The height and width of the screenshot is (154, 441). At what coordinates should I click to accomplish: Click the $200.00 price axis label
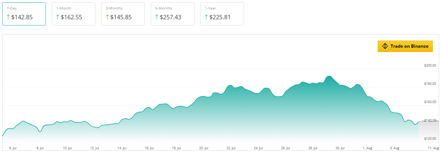430,66
